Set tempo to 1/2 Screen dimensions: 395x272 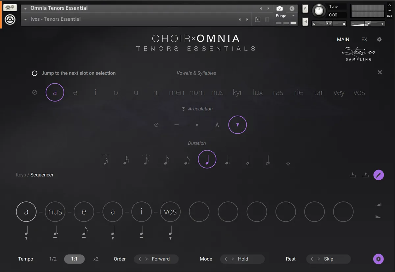[53, 259]
